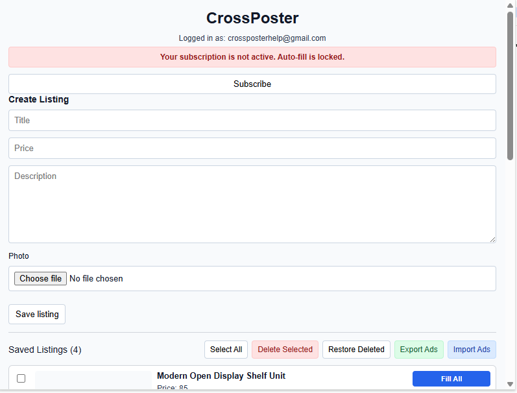
Task: Click the Logged in as email text
Action: tap(252, 38)
